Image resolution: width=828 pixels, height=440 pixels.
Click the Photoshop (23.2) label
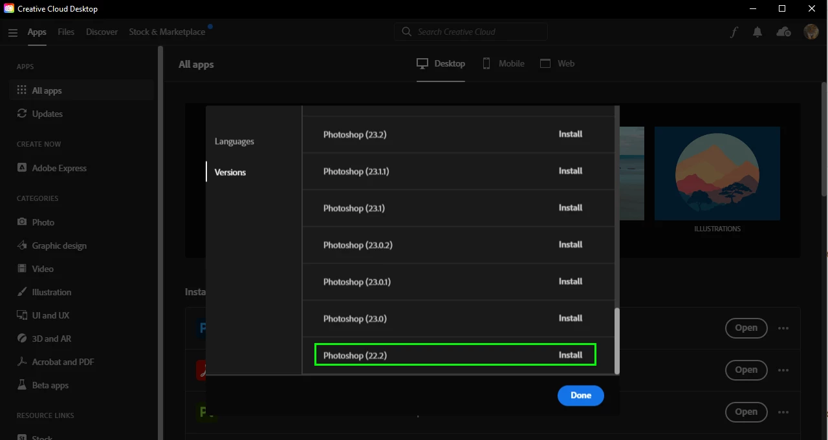[354, 134]
